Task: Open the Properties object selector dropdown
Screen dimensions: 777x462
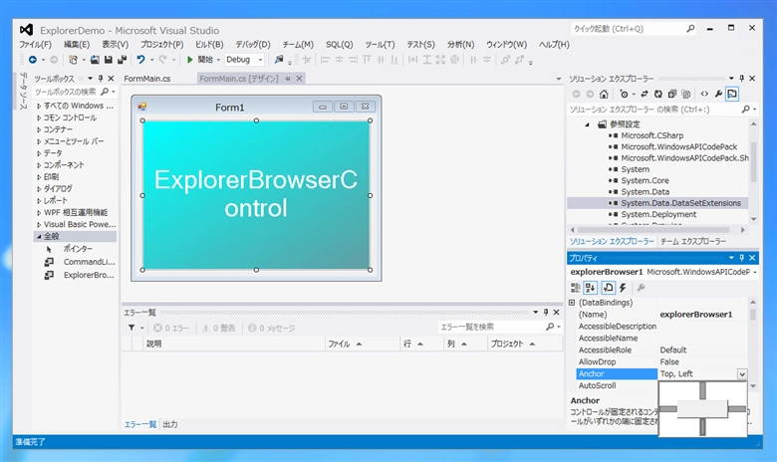Action: pyautogui.click(x=755, y=272)
